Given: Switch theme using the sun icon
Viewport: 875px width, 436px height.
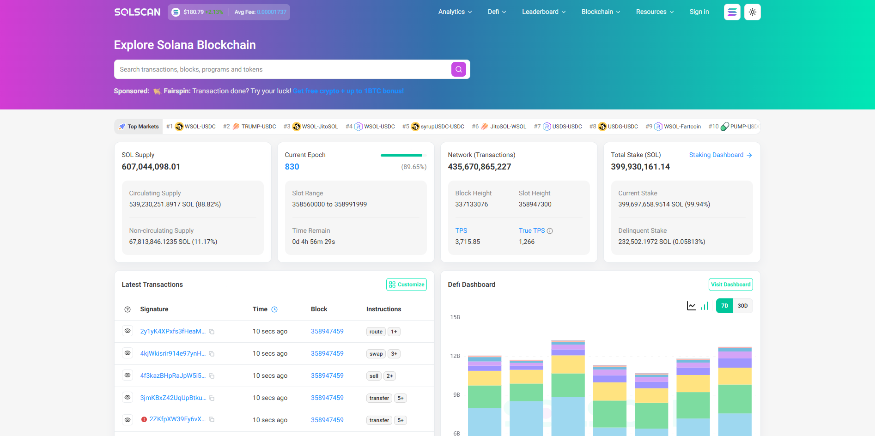Looking at the screenshot, I should pyautogui.click(x=752, y=12).
